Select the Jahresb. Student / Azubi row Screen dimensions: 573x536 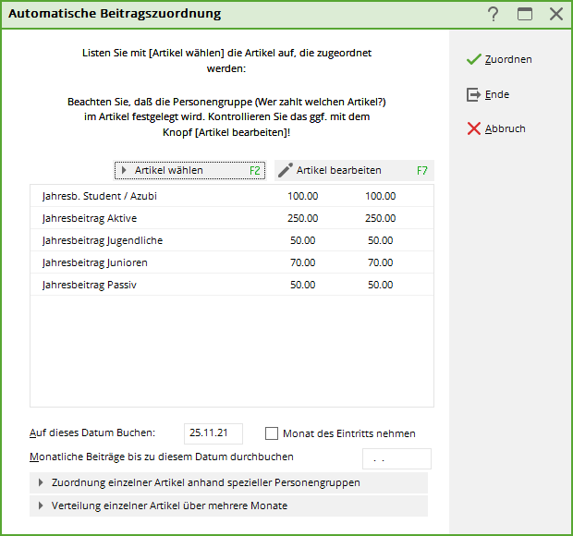click(101, 196)
